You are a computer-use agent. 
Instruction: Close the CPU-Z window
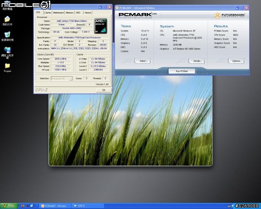(x=110, y=7)
